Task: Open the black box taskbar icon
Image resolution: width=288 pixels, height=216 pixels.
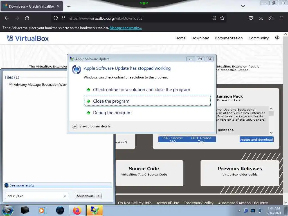Action: [25, 210]
